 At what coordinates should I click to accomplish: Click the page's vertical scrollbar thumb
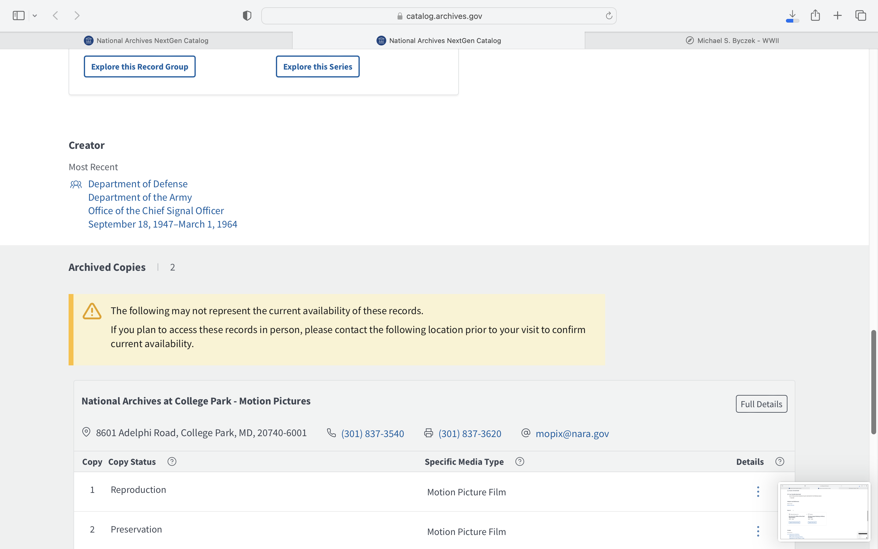click(x=873, y=381)
